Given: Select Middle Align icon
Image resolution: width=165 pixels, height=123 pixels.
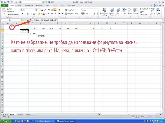Looking at the screenshot, I should [52, 10].
